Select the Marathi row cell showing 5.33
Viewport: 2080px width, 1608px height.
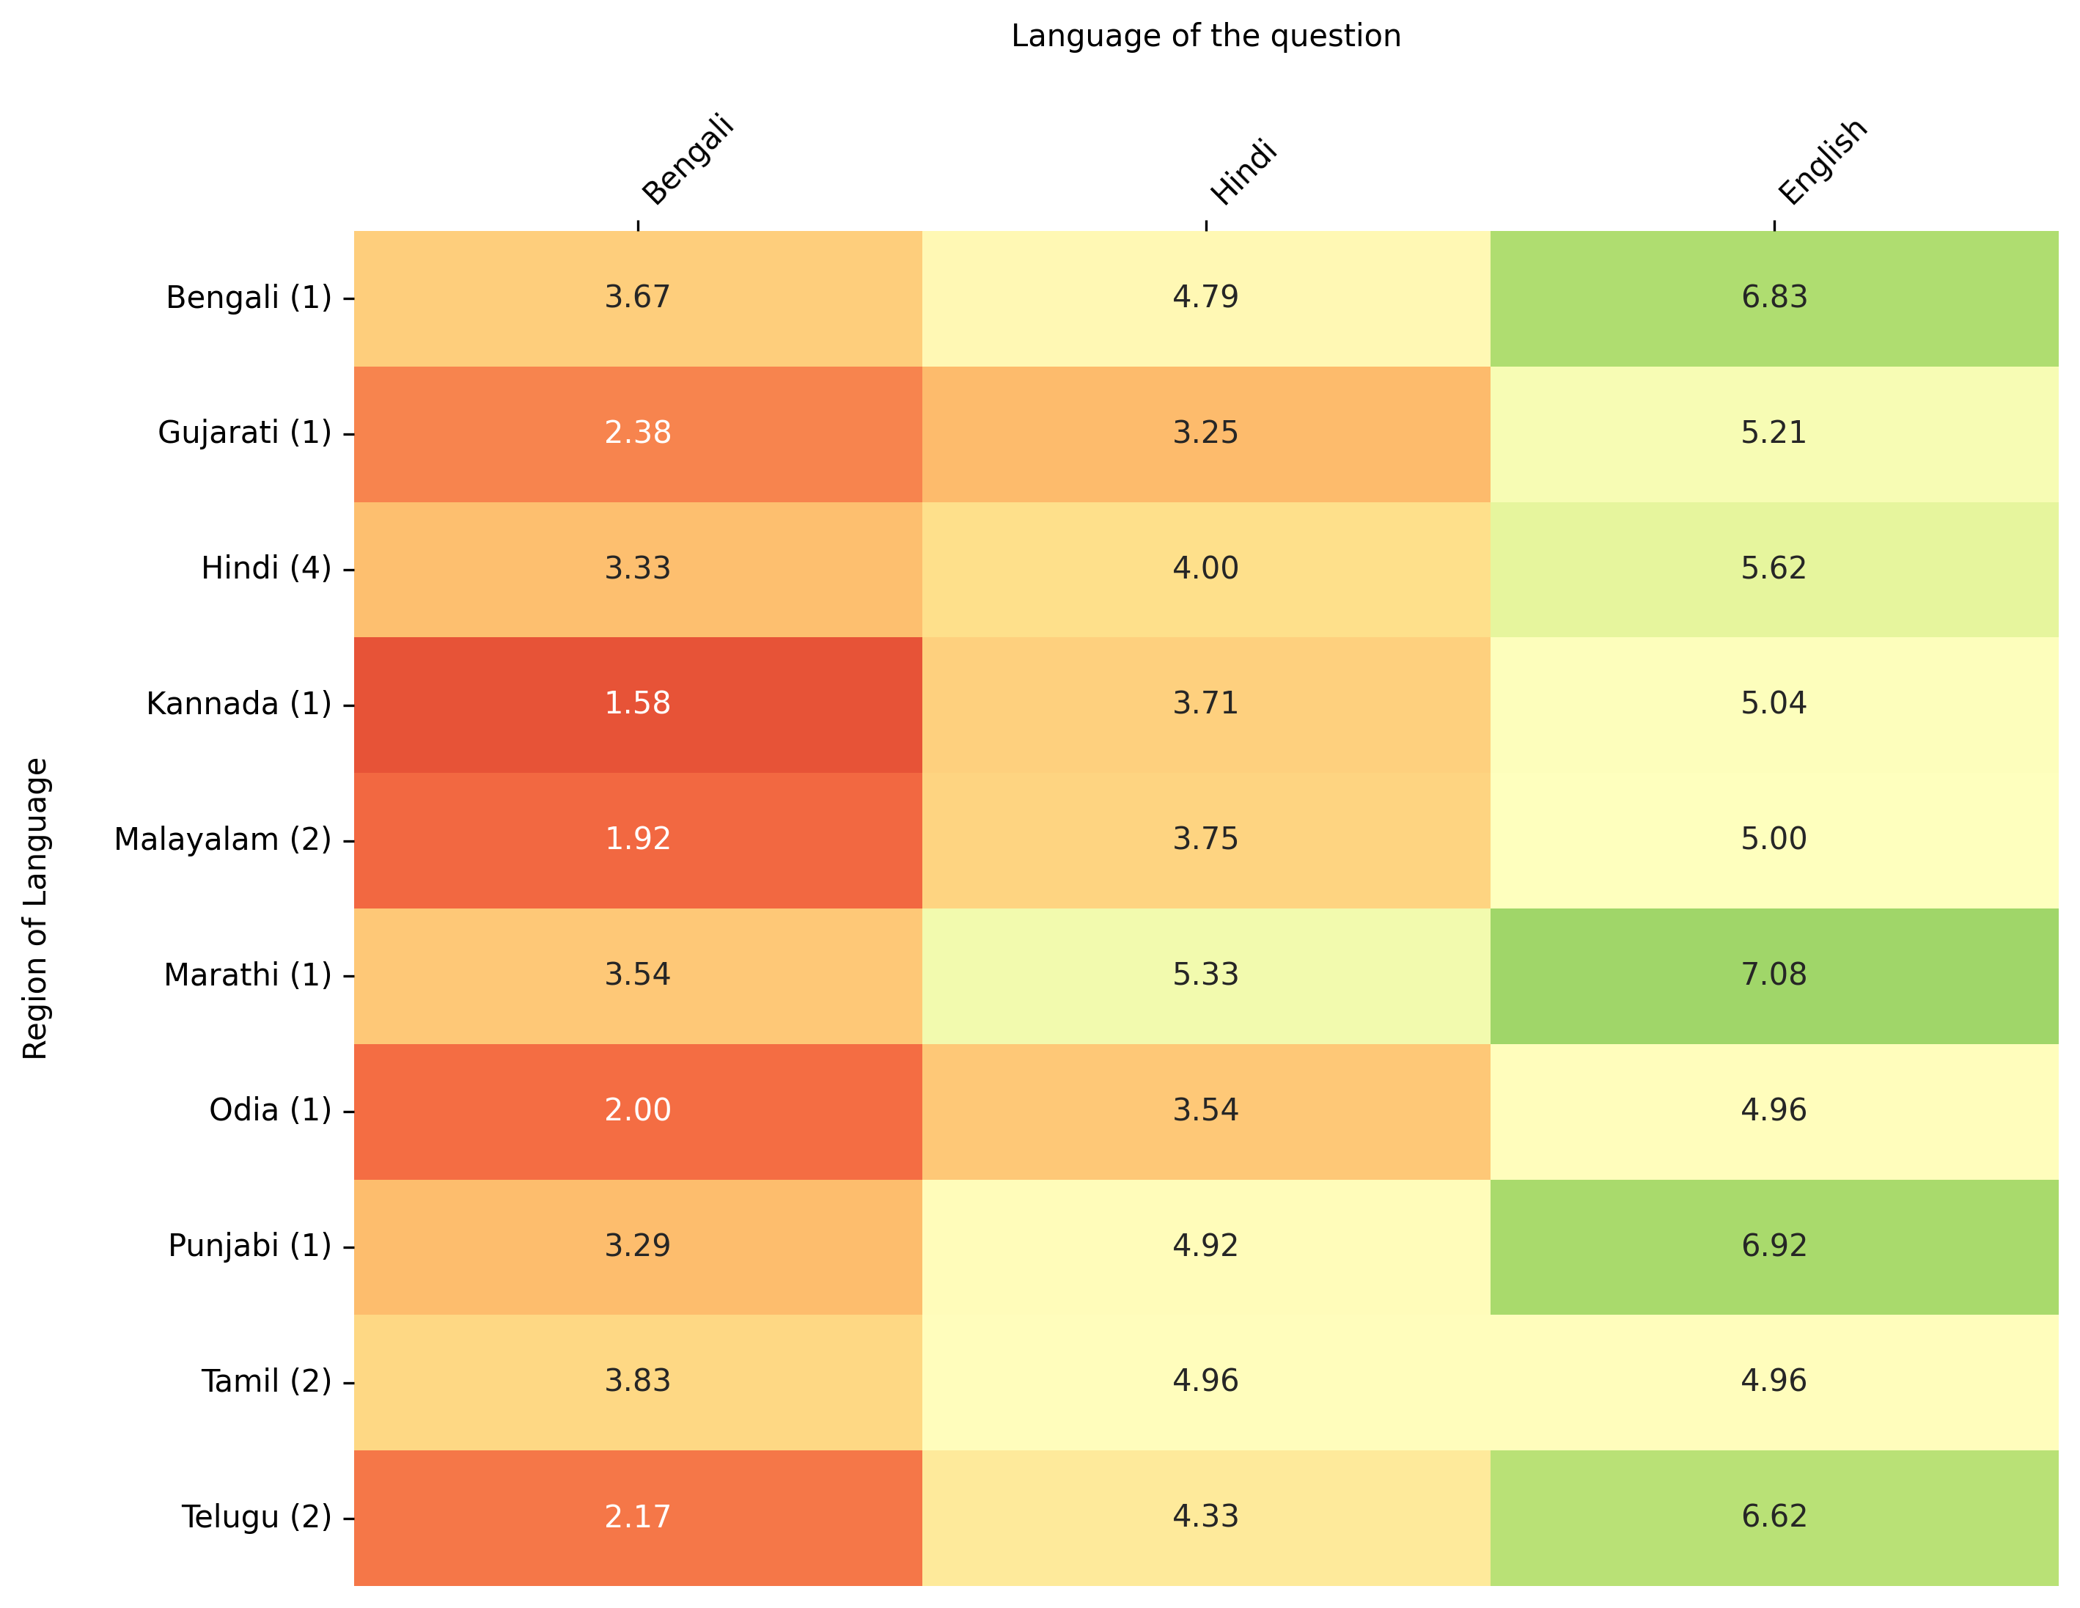point(1205,974)
